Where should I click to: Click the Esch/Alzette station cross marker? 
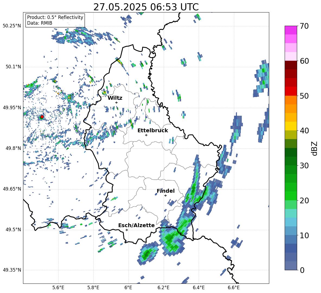tap(127, 230)
